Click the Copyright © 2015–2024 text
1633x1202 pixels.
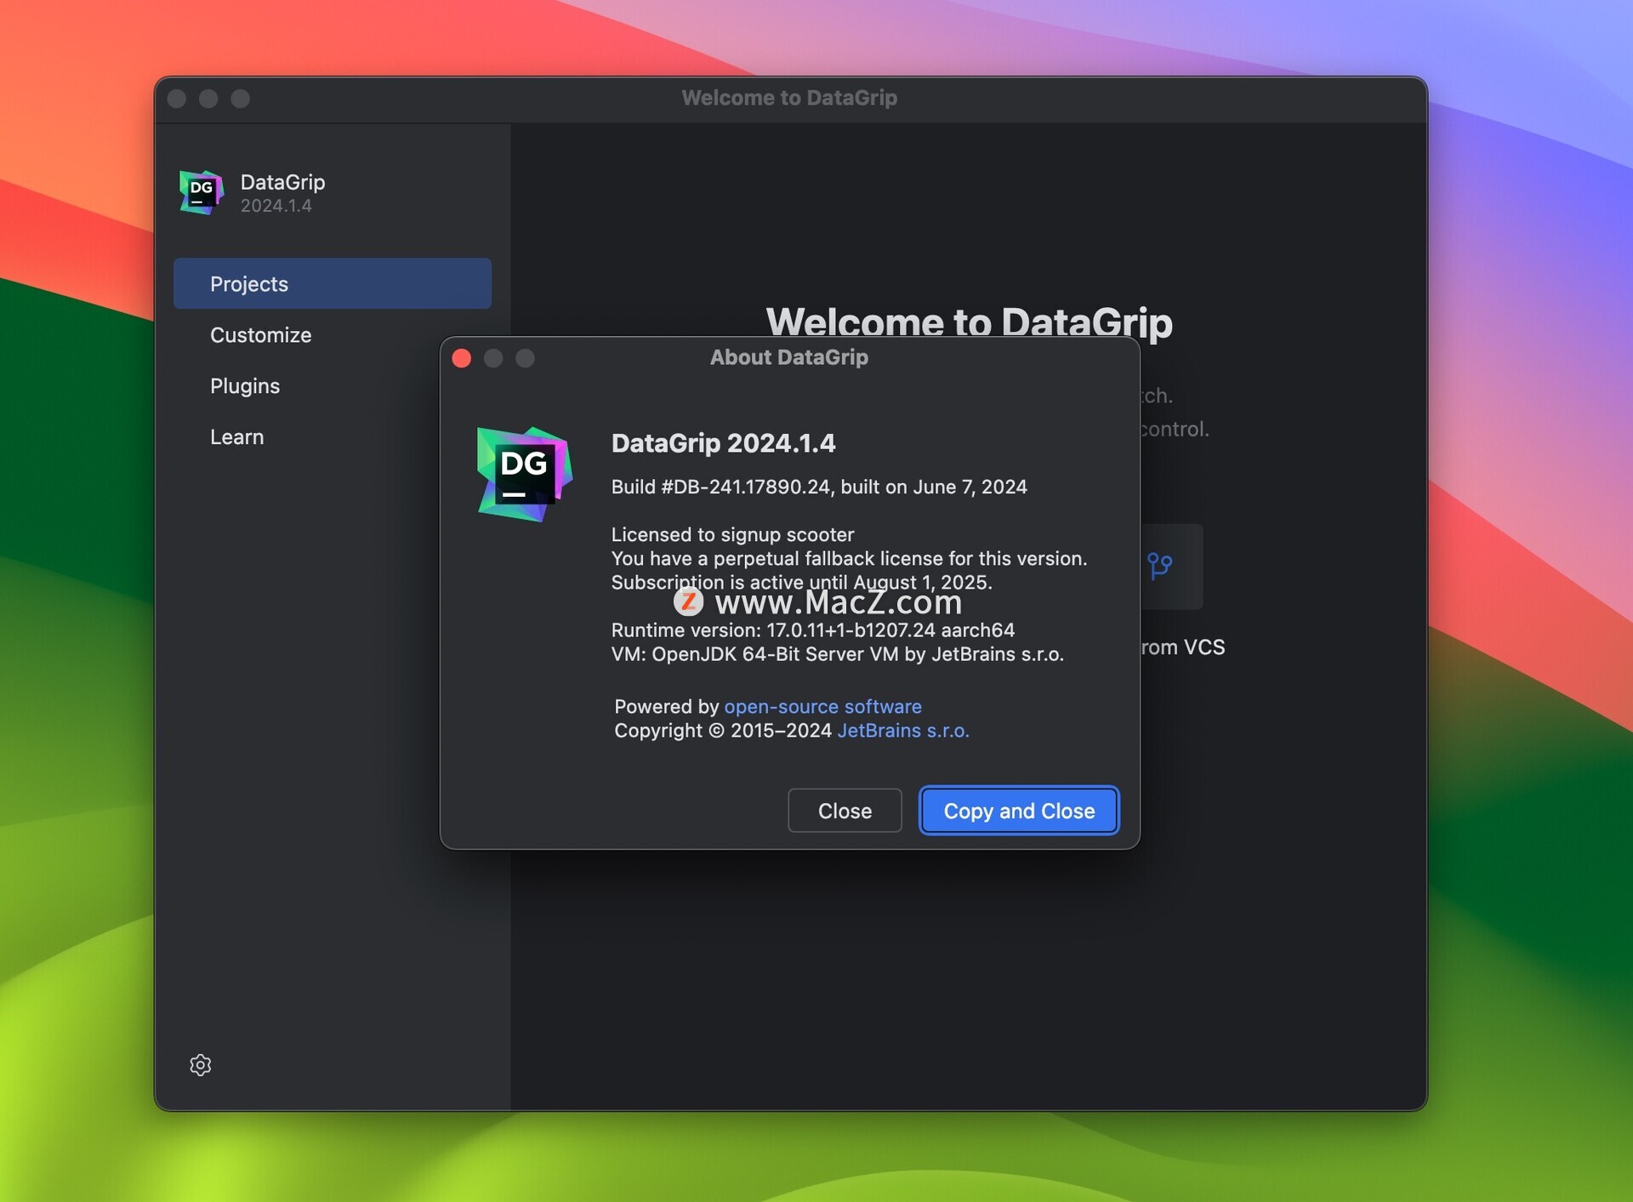tap(723, 730)
